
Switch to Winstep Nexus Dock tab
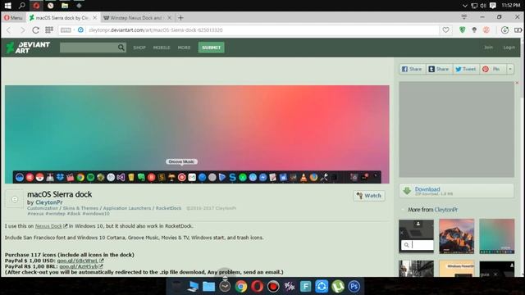[x=136, y=18]
